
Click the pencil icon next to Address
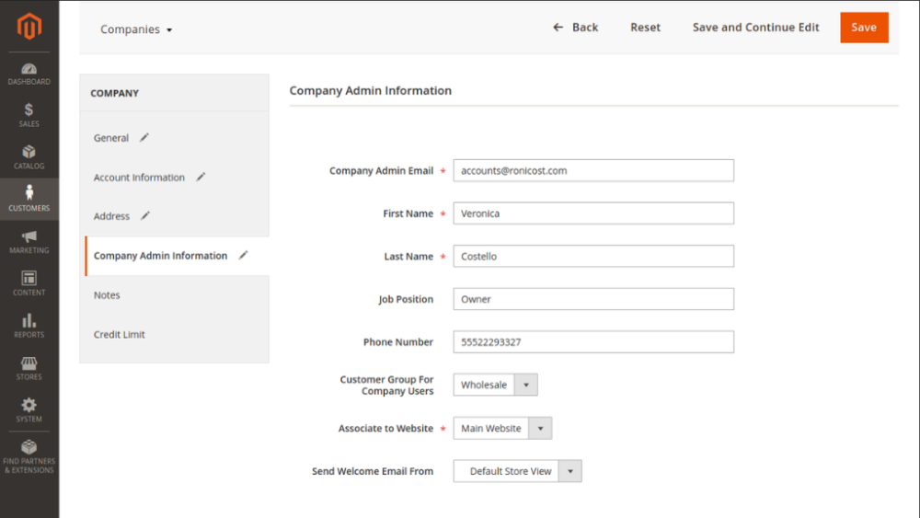point(145,216)
